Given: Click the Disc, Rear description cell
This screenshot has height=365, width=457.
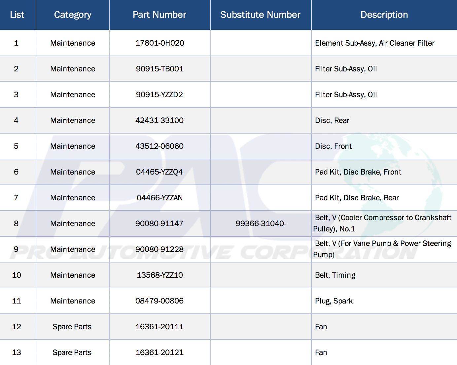Looking at the screenshot, I should tap(332, 120).
